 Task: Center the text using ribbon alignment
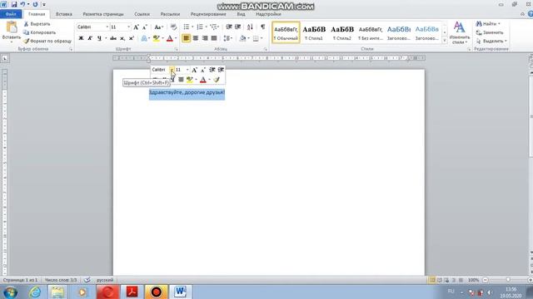click(196, 38)
